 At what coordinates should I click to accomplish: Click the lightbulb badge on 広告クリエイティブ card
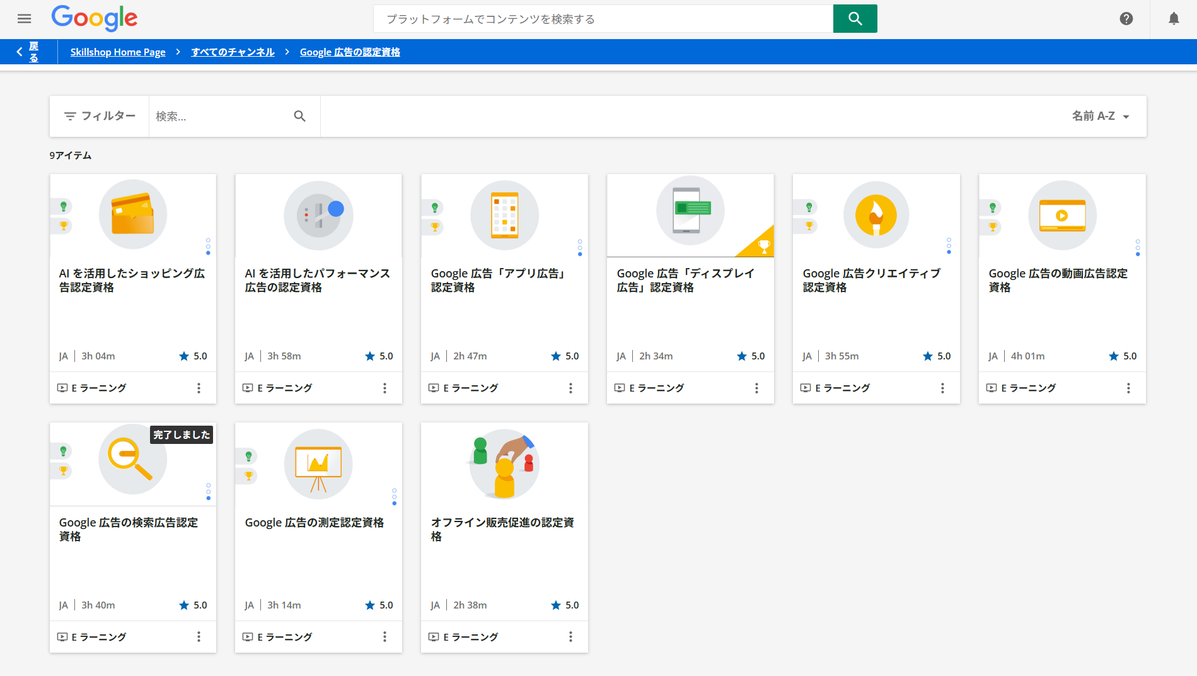(x=809, y=206)
